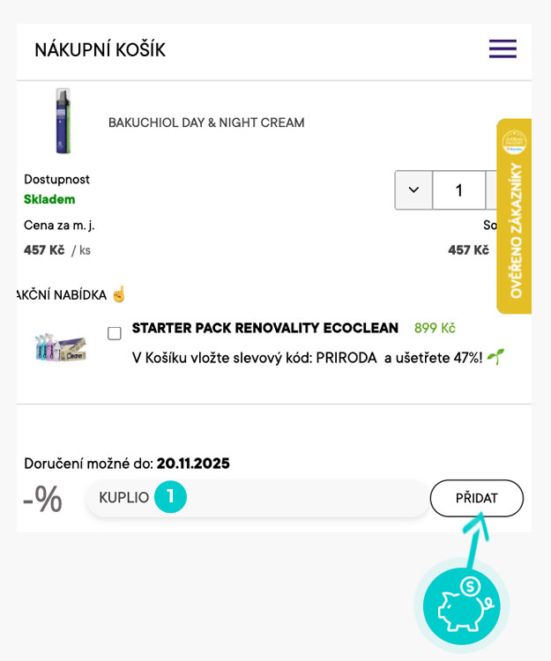Click the Starter Pack Renovality Ecoclean title
551x661 pixels.
coord(264,328)
